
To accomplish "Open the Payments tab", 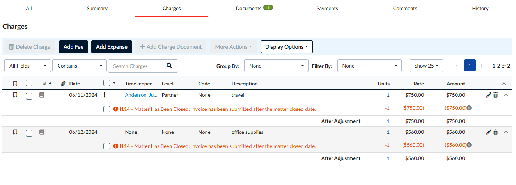I will 327,8.
